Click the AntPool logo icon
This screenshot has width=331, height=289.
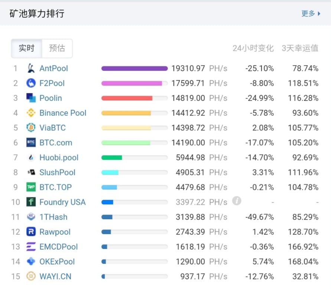(31, 68)
